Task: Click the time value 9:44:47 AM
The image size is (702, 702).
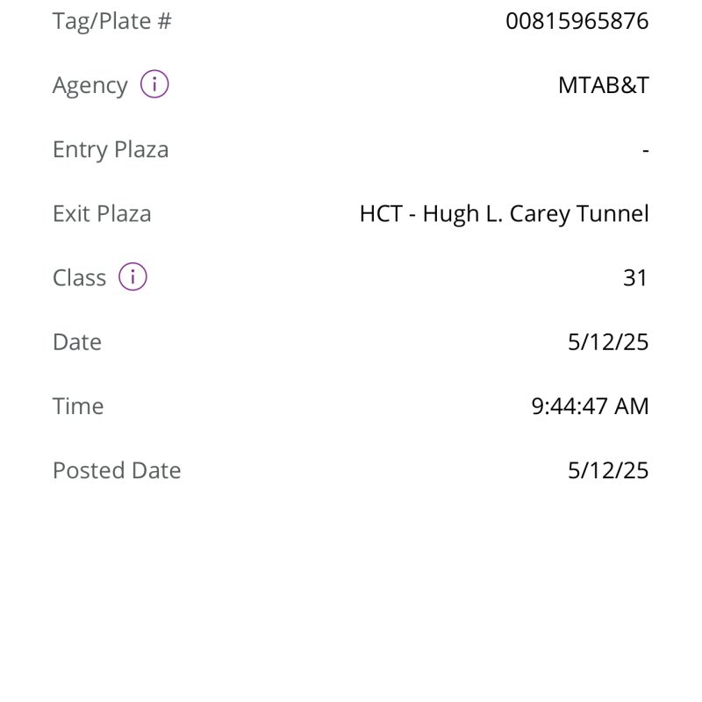Action: [590, 406]
